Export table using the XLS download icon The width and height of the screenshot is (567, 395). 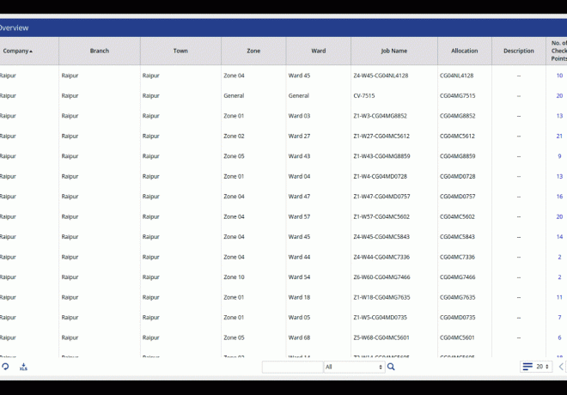pos(23,367)
